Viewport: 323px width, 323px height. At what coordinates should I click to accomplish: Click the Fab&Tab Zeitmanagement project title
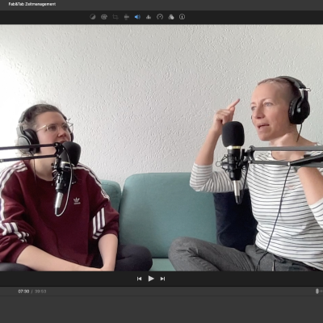[32, 4]
